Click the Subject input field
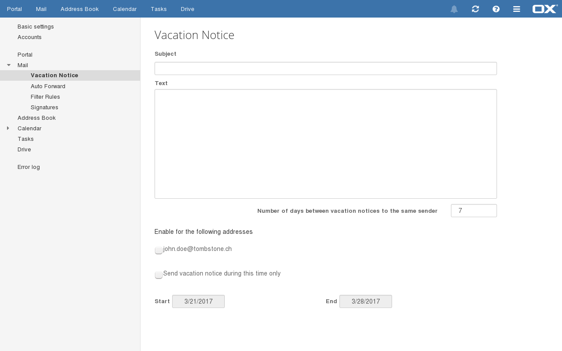The height and width of the screenshot is (351, 562). tap(325, 68)
